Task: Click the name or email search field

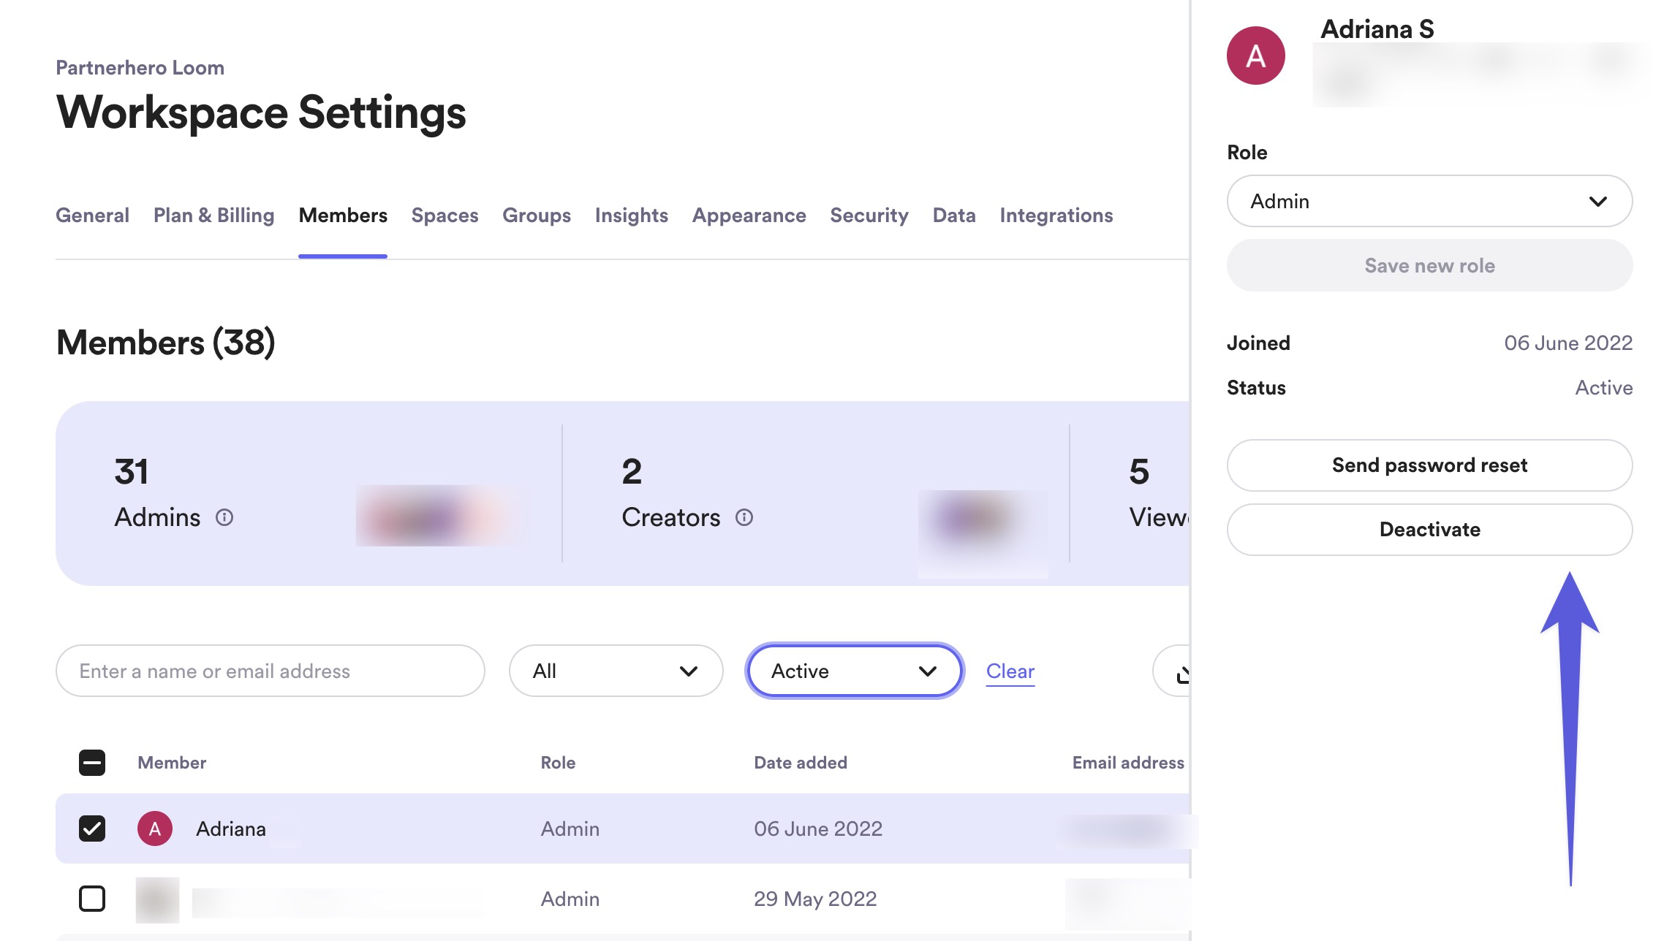Action: 271,671
